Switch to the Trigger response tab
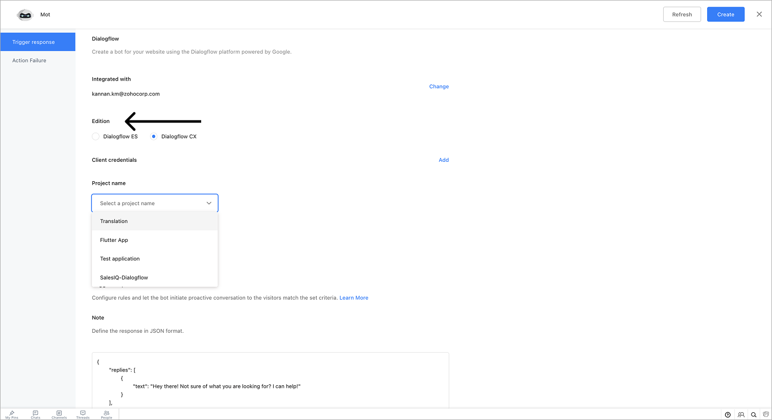 point(34,42)
